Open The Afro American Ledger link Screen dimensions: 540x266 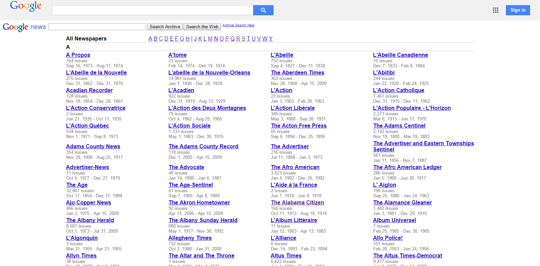[407, 167]
